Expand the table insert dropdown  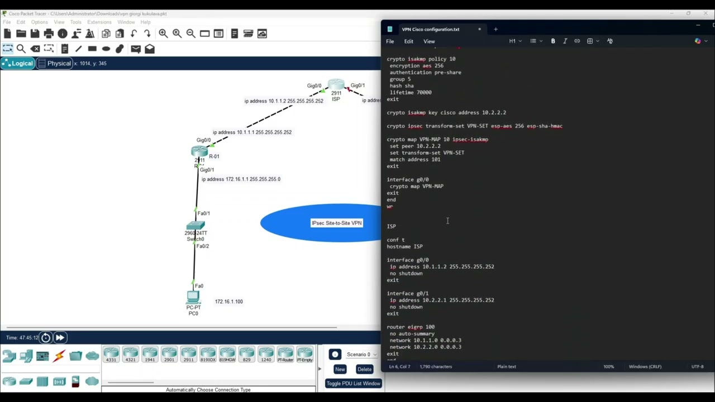coord(593,41)
